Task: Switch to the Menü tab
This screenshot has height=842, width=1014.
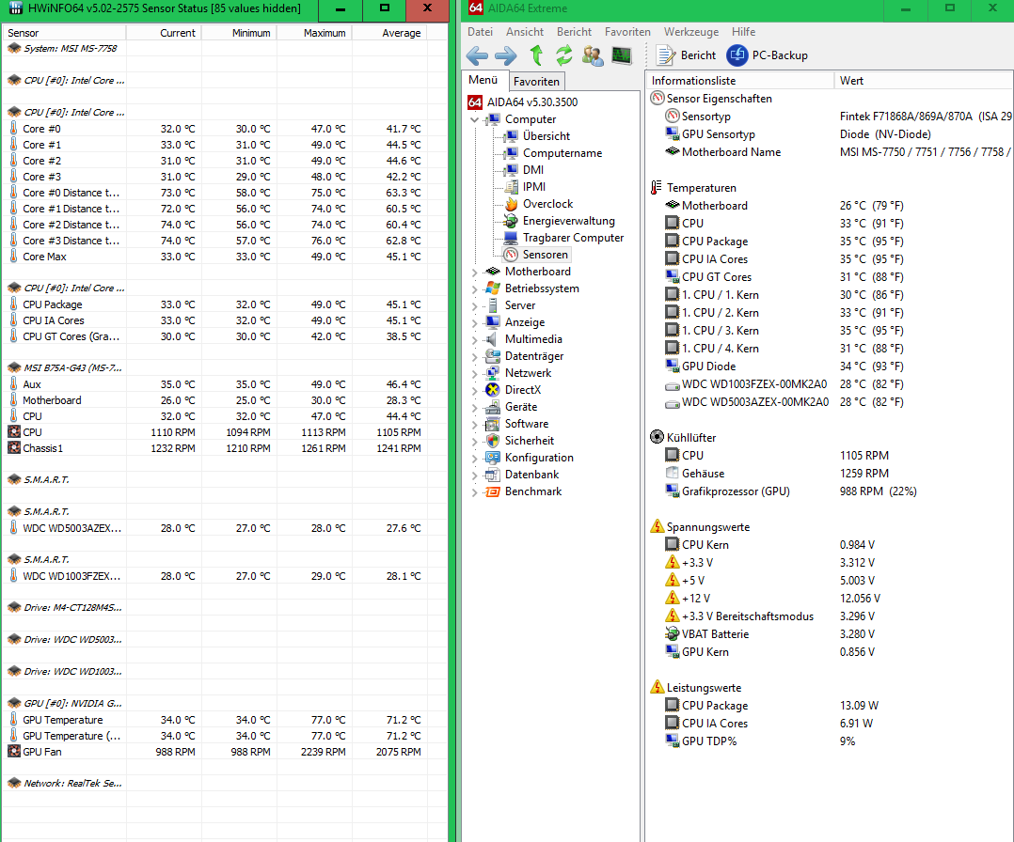Action: pyautogui.click(x=483, y=80)
